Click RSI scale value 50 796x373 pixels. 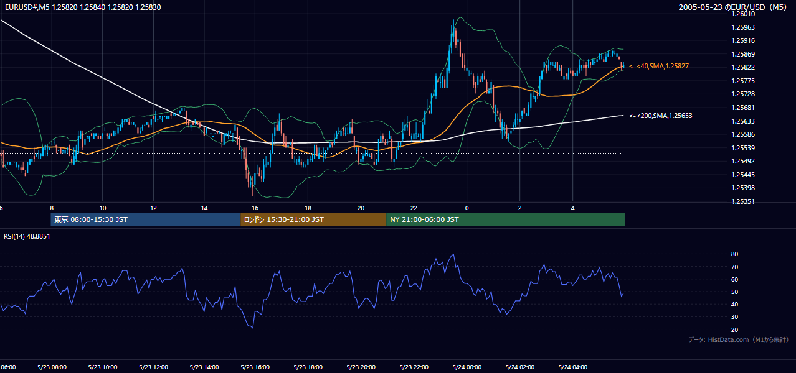[734, 292]
